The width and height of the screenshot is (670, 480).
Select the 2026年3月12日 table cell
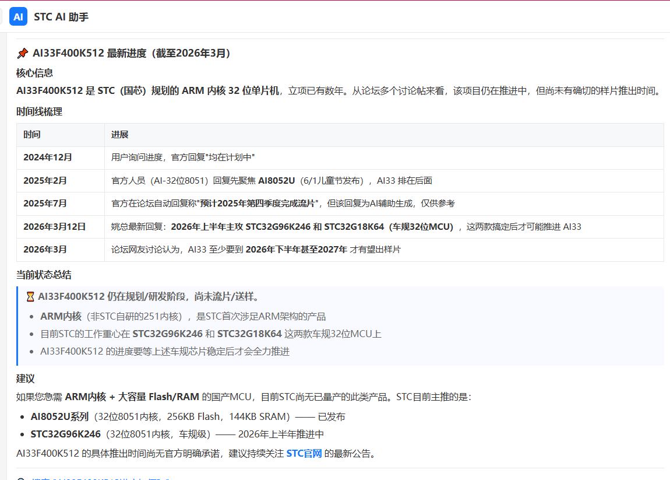(61, 227)
